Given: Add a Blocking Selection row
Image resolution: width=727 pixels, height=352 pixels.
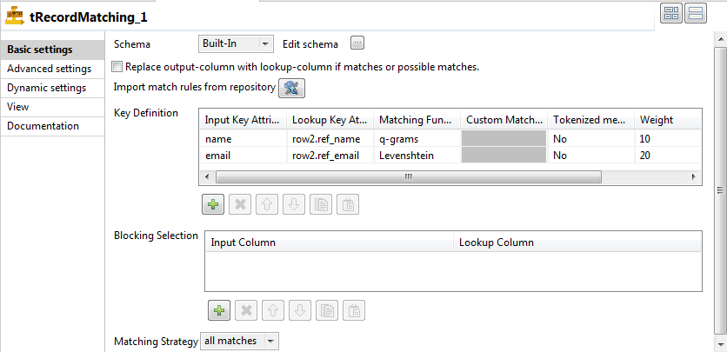Looking at the screenshot, I should (x=217, y=310).
